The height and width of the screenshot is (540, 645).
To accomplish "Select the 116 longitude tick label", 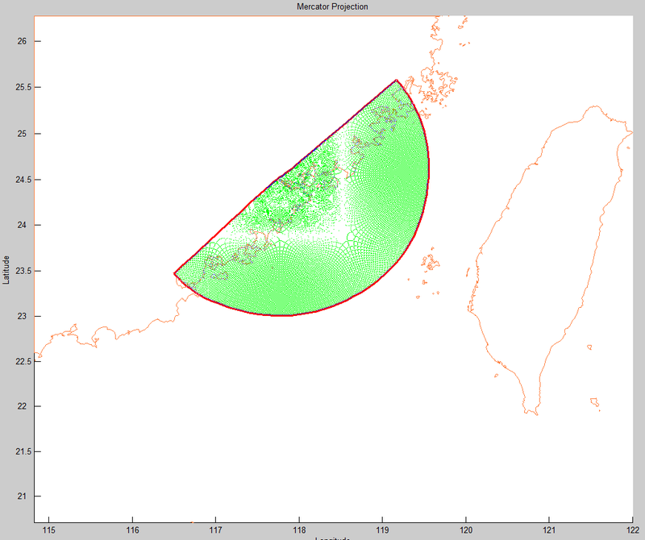I will pyautogui.click(x=132, y=530).
